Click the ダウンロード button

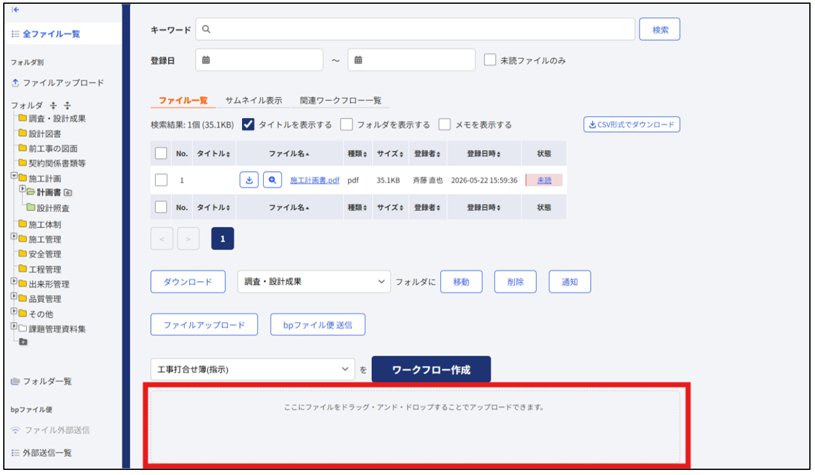coord(188,282)
